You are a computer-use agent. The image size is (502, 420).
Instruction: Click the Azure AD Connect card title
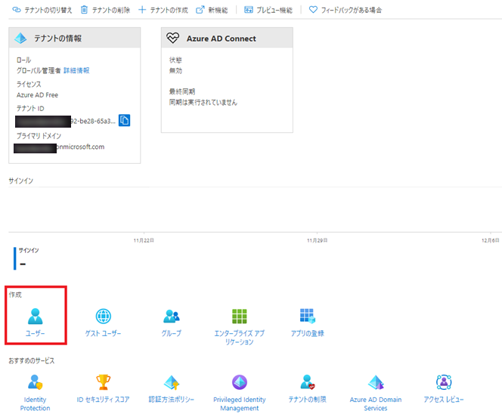pyautogui.click(x=222, y=39)
